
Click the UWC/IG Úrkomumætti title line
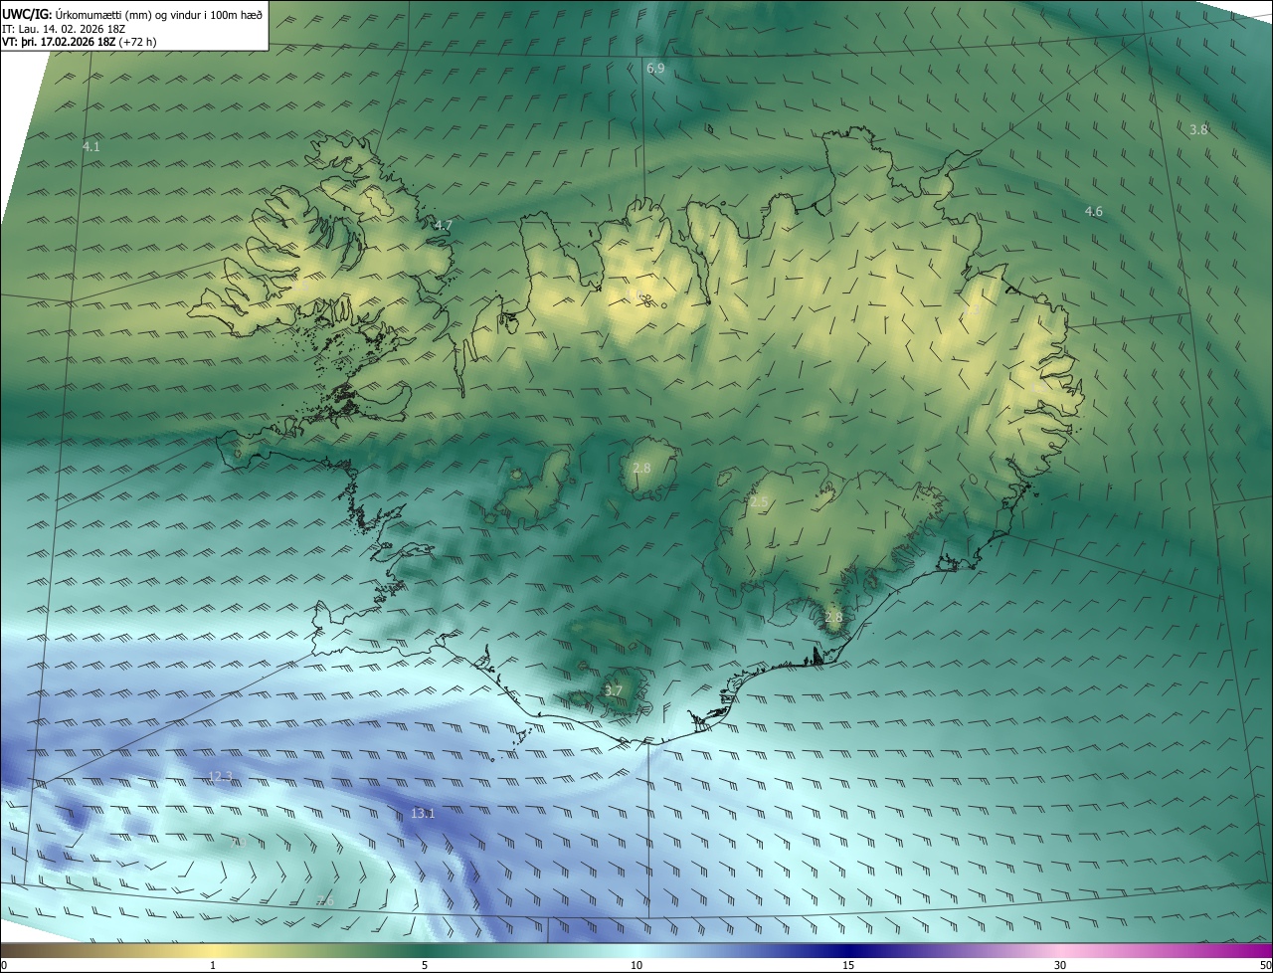click(132, 14)
